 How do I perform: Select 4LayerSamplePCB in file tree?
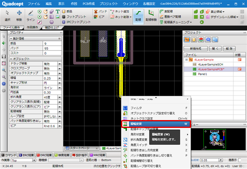pyautogui.click(x=211, y=69)
